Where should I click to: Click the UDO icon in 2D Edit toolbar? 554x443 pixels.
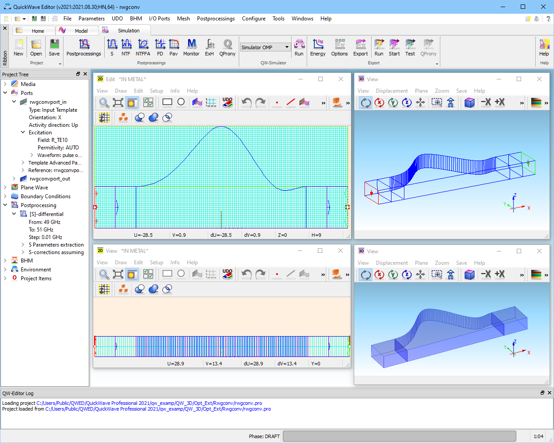[x=227, y=102]
